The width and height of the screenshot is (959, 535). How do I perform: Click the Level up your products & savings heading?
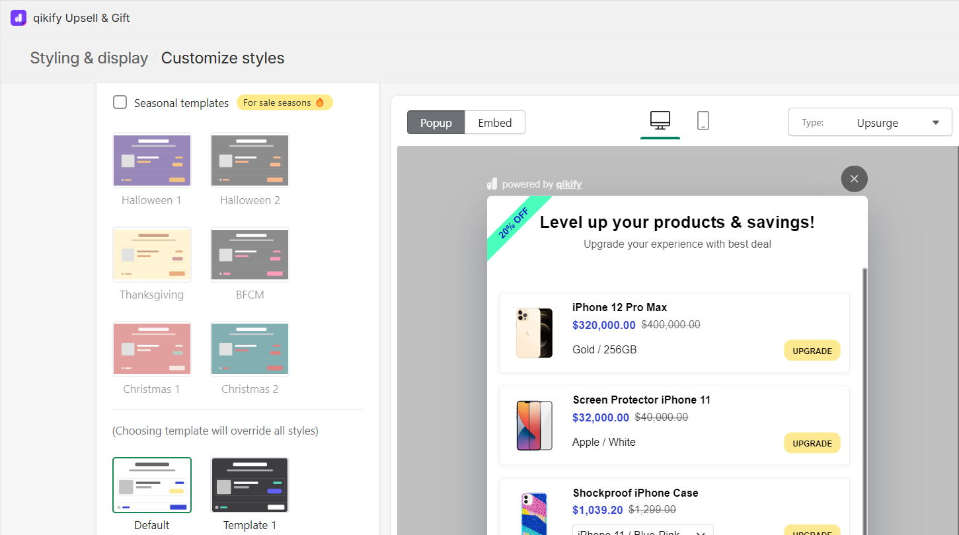[677, 223]
